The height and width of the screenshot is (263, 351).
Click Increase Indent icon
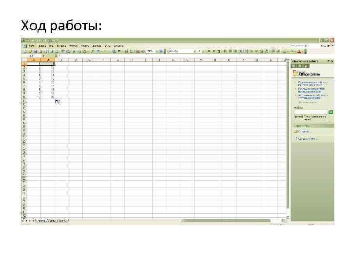[x=278, y=51]
